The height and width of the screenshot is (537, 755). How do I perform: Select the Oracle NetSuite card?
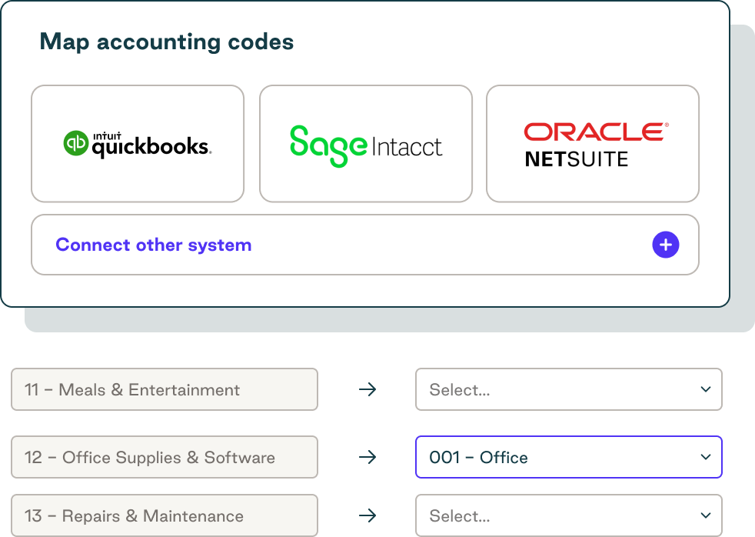click(x=593, y=144)
